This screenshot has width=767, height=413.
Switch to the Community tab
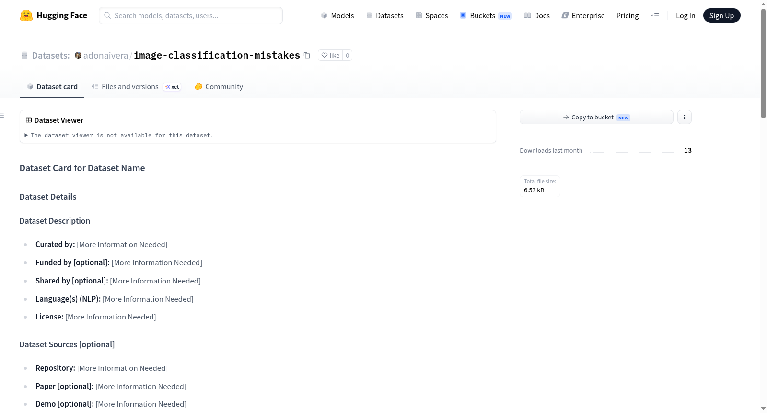(x=219, y=87)
